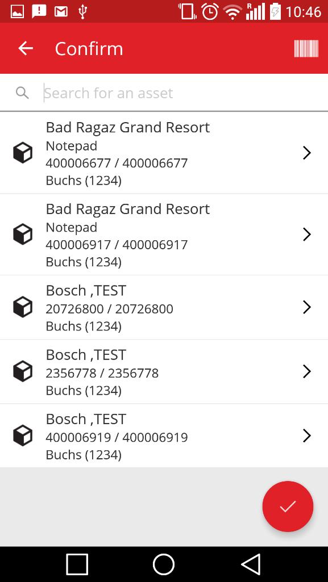The width and height of the screenshot is (328, 582).
Task: Click the cube icon for asset 2356778
Action: pyautogui.click(x=23, y=371)
